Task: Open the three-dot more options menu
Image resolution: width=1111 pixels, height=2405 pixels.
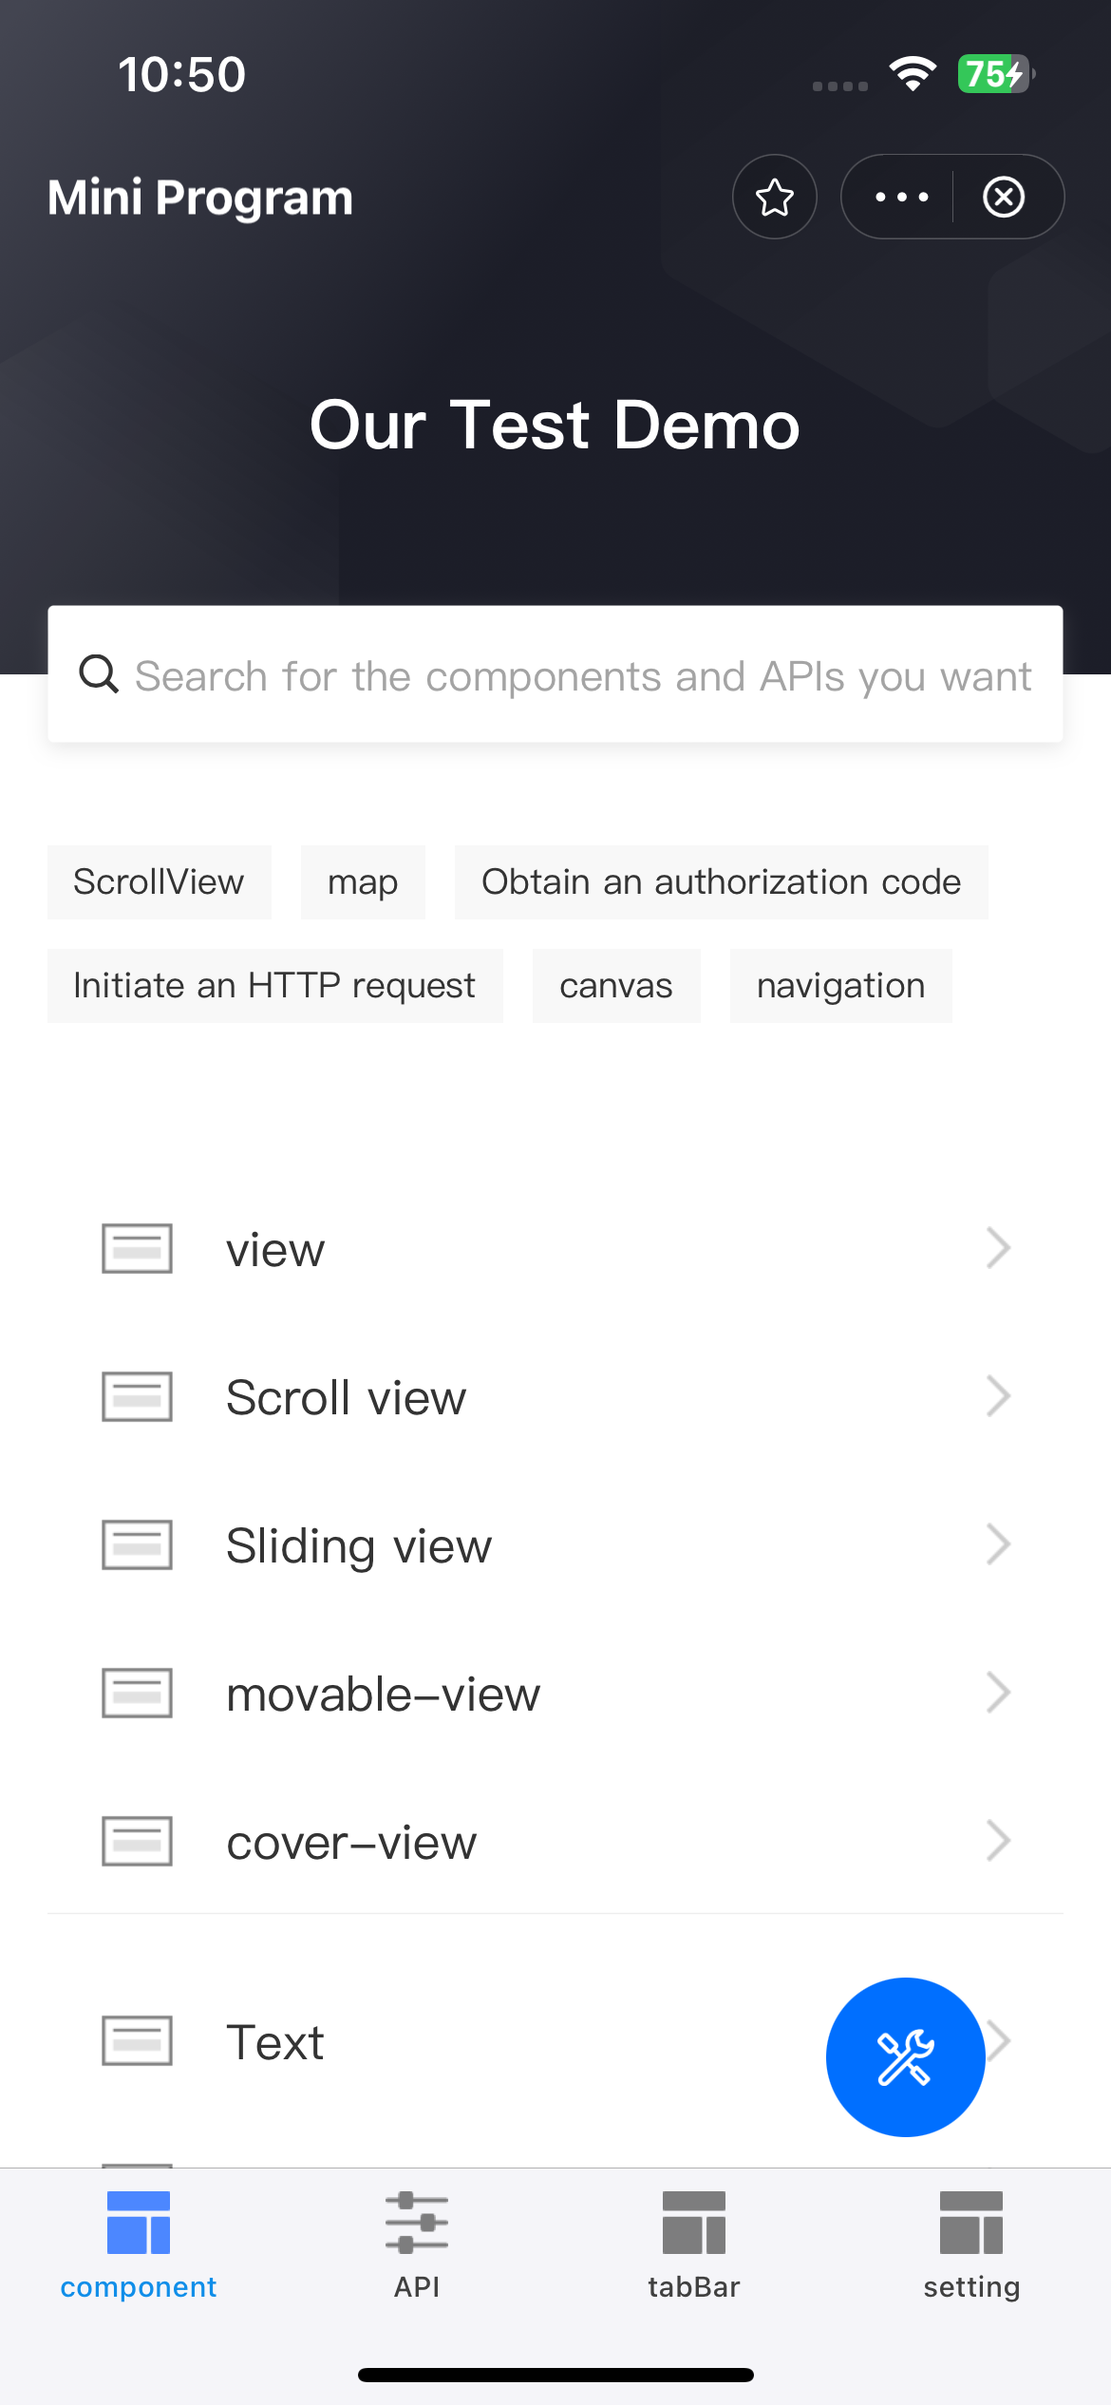Action: [901, 198]
